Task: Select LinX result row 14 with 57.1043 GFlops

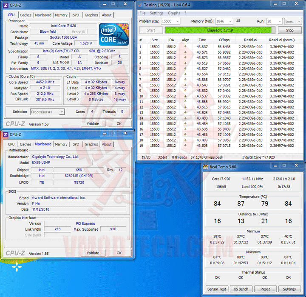Action: pyautogui.click(x=218, y=118)
